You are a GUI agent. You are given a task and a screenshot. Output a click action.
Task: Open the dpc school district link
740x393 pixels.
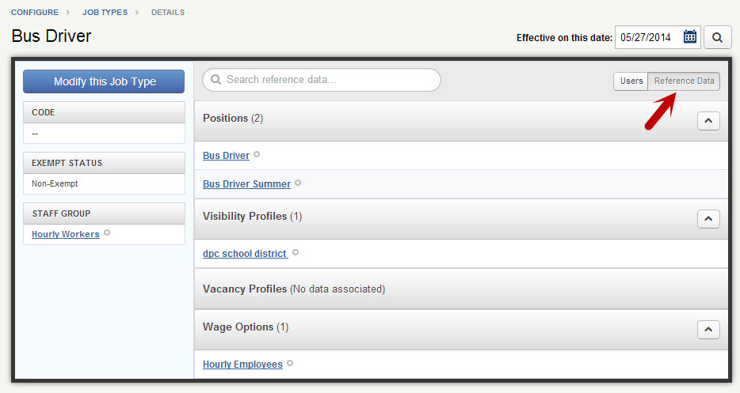click(x=246, y=254)
